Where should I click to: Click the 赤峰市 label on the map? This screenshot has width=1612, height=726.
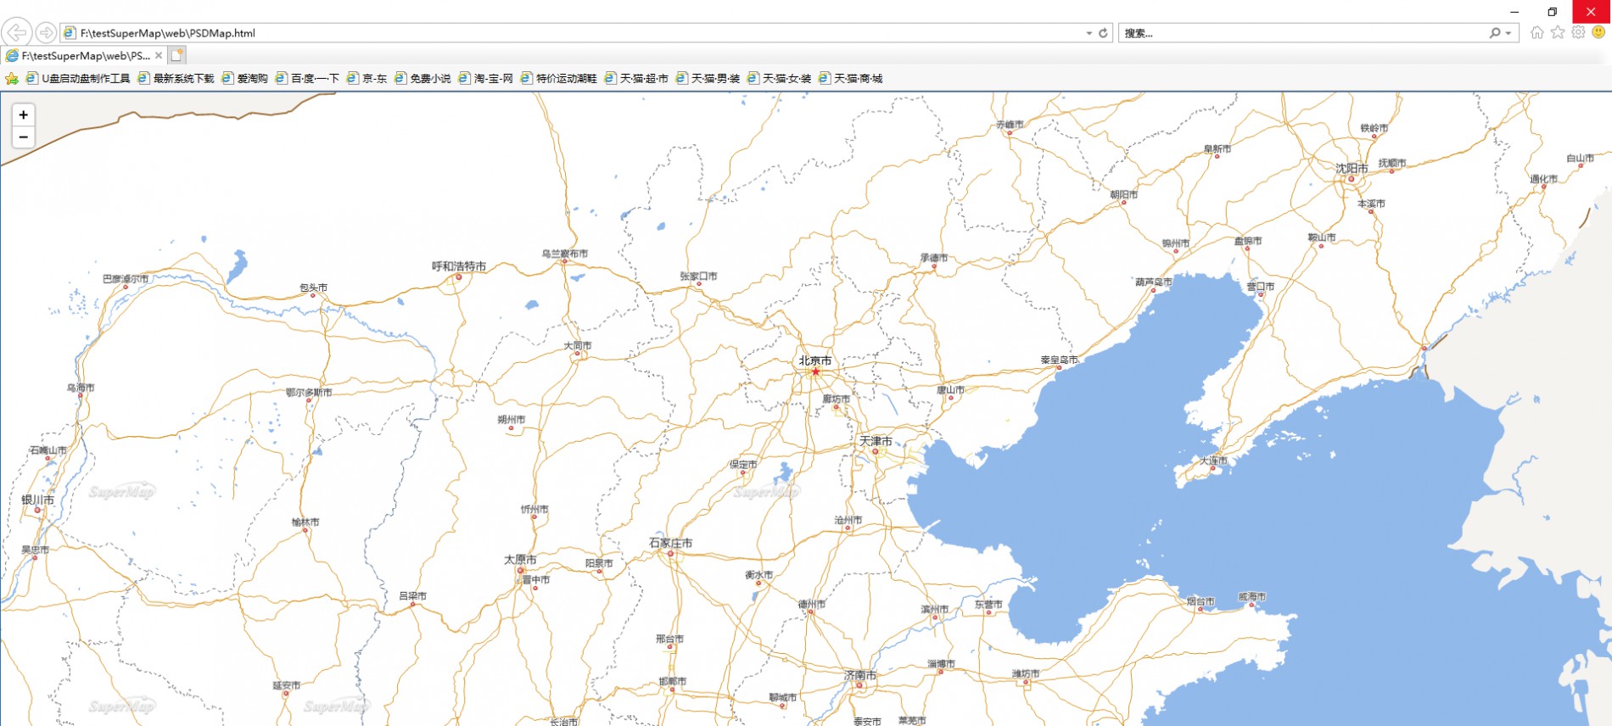[1010, 125]
